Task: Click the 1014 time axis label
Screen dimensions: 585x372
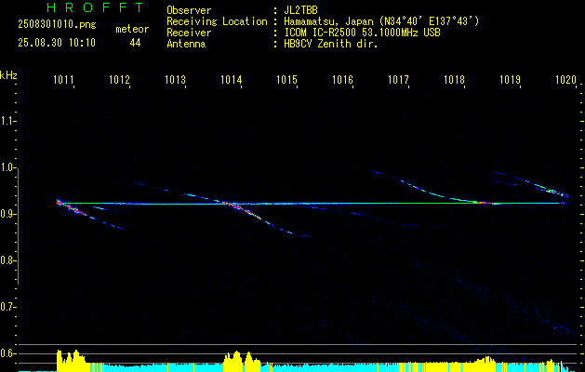Action: tap(231, 80)
